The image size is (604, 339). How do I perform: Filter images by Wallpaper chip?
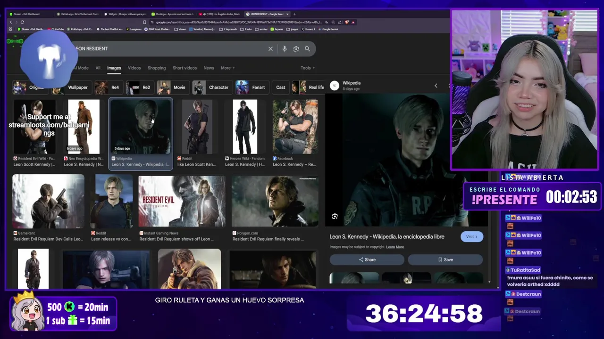pyautogui.click(x=71, y=87)
